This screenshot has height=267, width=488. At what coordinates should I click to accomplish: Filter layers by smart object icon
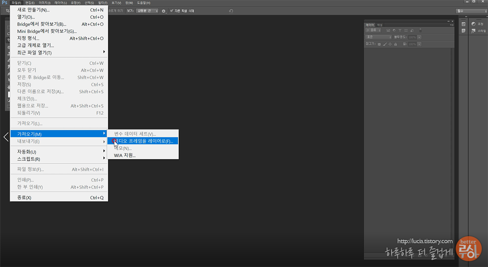412,30
